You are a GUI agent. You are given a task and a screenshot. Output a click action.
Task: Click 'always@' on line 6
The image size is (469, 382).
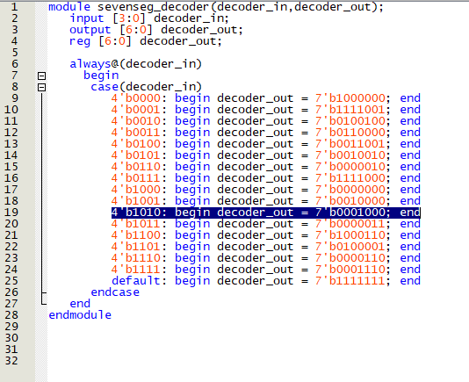pyautogui.click(x=94, y=64)
